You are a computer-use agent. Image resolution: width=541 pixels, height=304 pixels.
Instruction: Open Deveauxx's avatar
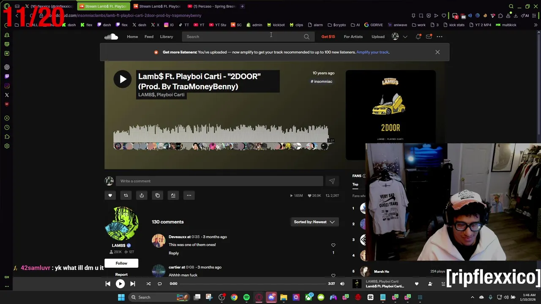pos(158,241)
